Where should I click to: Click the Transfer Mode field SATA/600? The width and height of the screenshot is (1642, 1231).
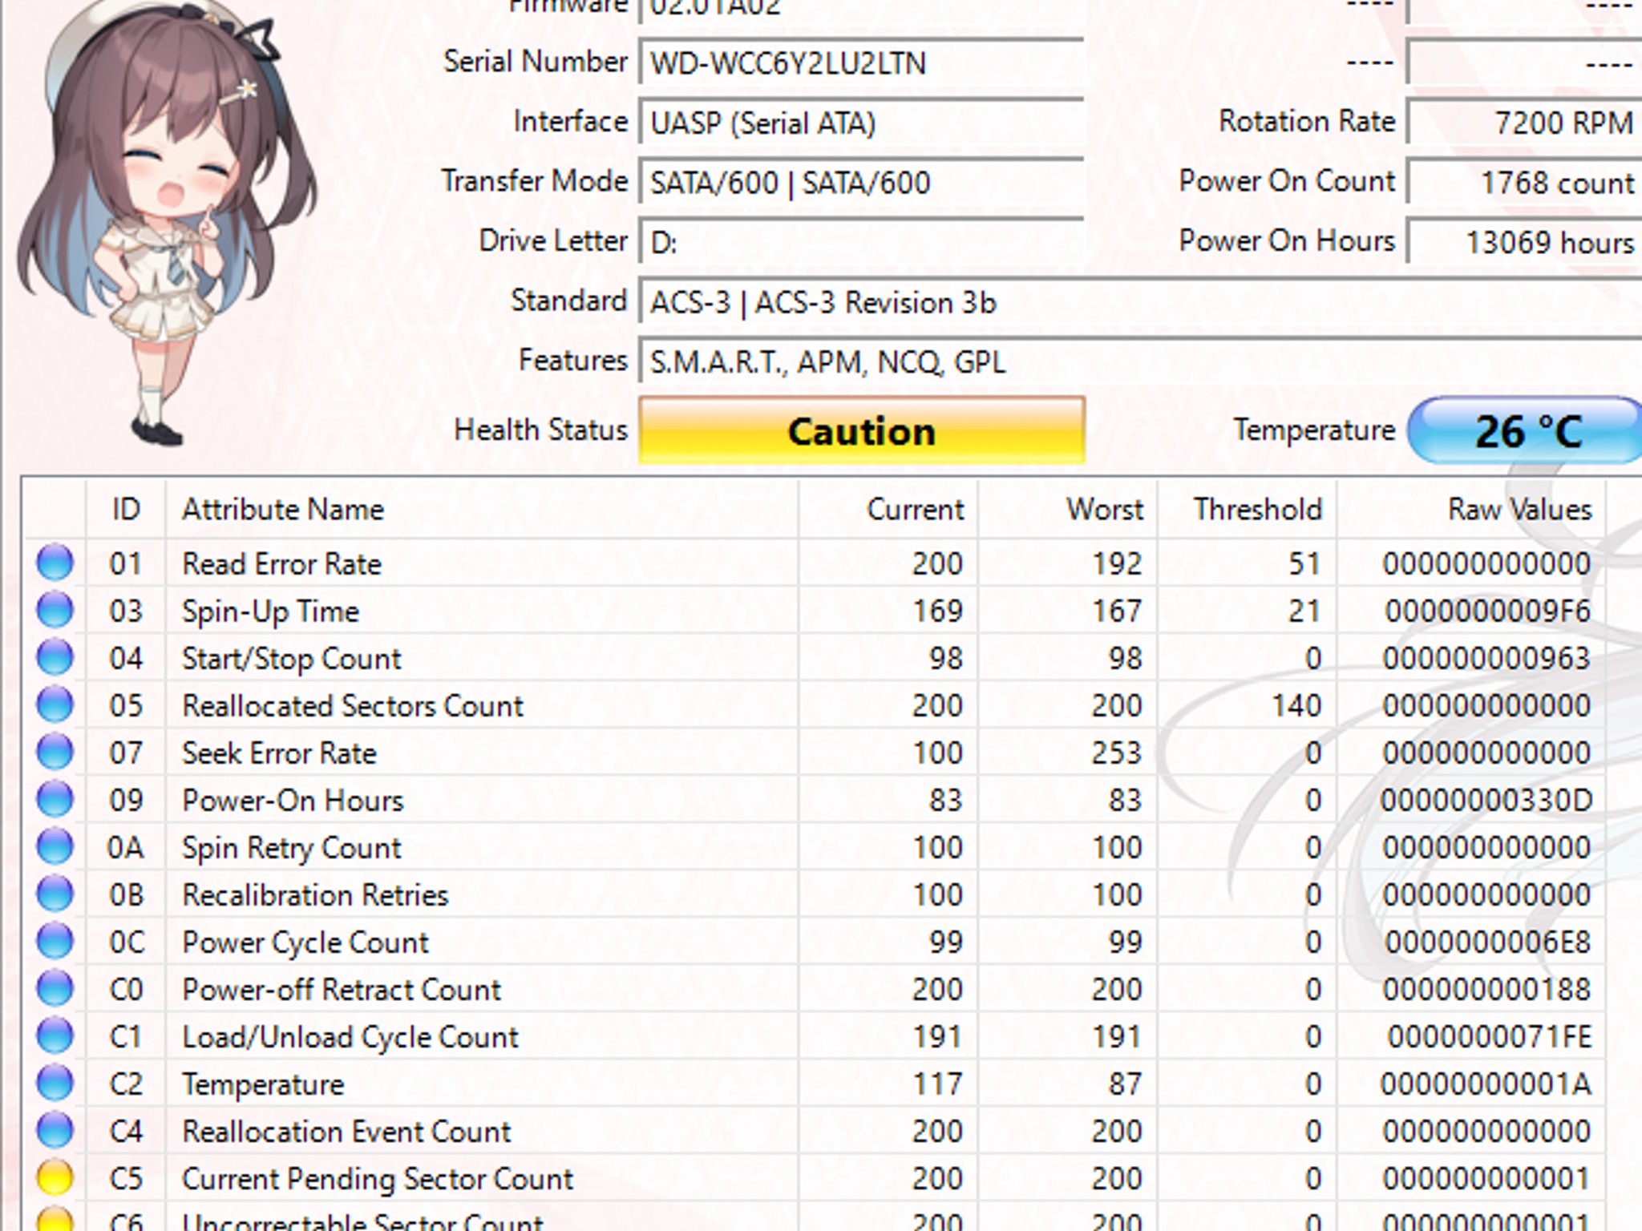862,183
